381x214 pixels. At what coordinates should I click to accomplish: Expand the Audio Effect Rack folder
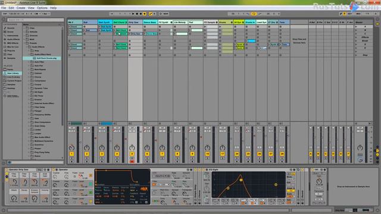(29, 54)
